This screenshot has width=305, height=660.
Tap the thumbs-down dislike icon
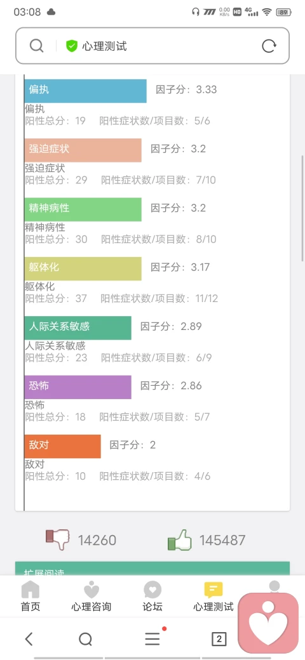58,540
